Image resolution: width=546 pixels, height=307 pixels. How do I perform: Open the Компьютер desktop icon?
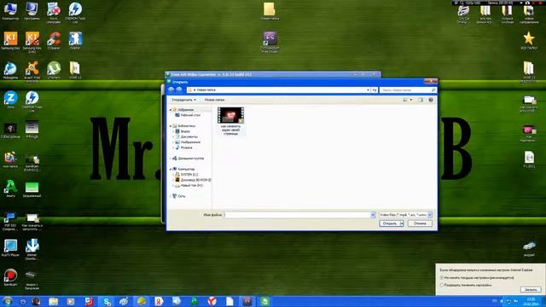pos(10,11)
